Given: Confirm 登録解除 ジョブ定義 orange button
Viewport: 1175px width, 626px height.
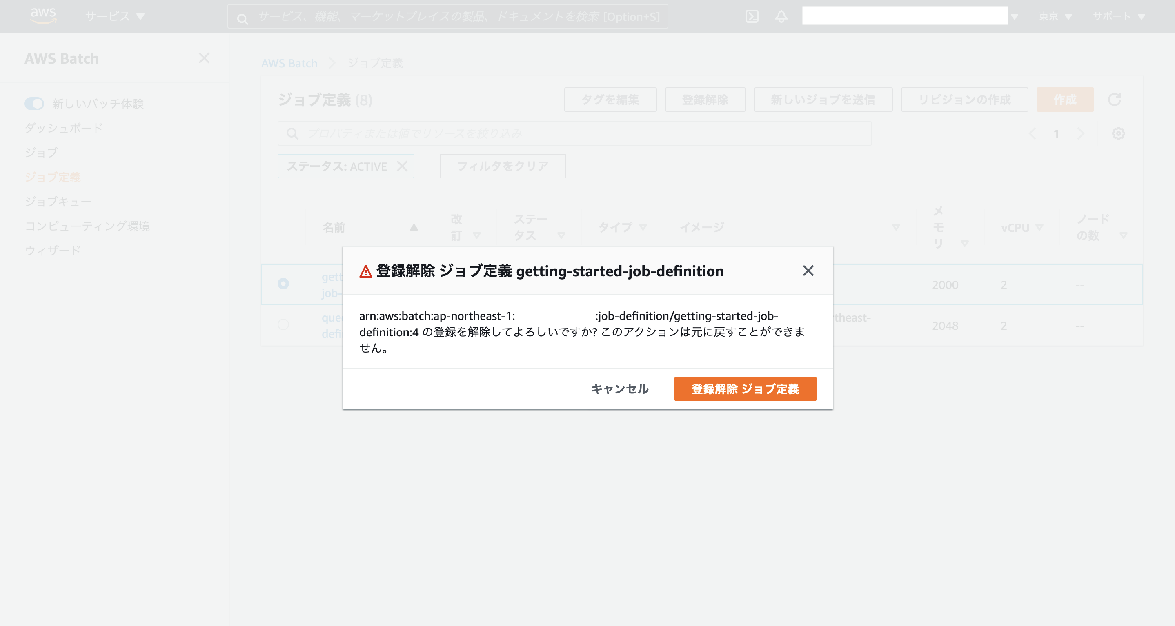Looking at the screenshot, I should click(x=745, y=389).
